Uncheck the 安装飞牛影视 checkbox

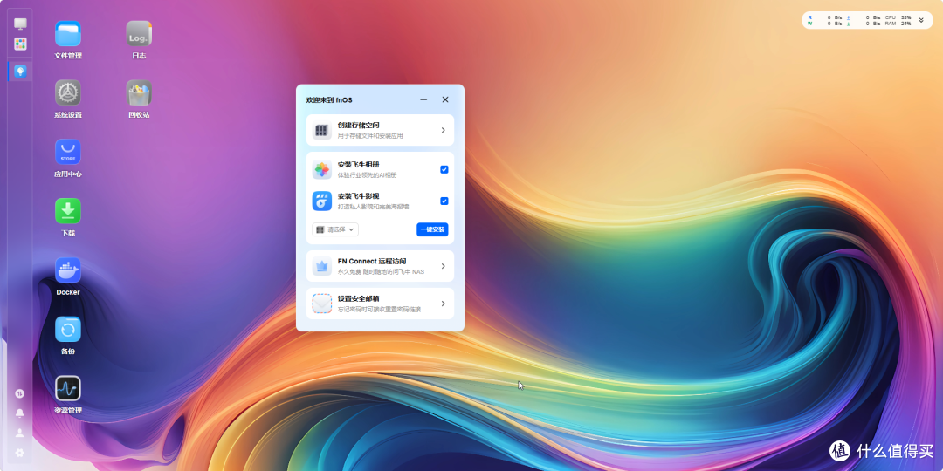tap(444, 201)
